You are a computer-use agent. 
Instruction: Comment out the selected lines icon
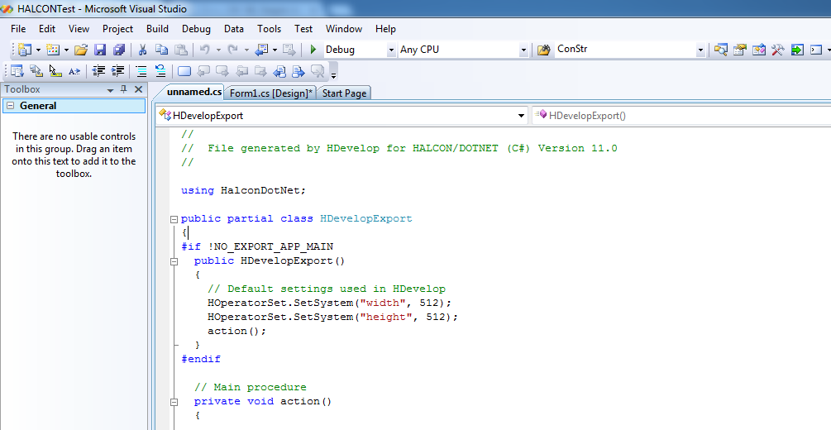pyautogui.click(x=141, y=71)
